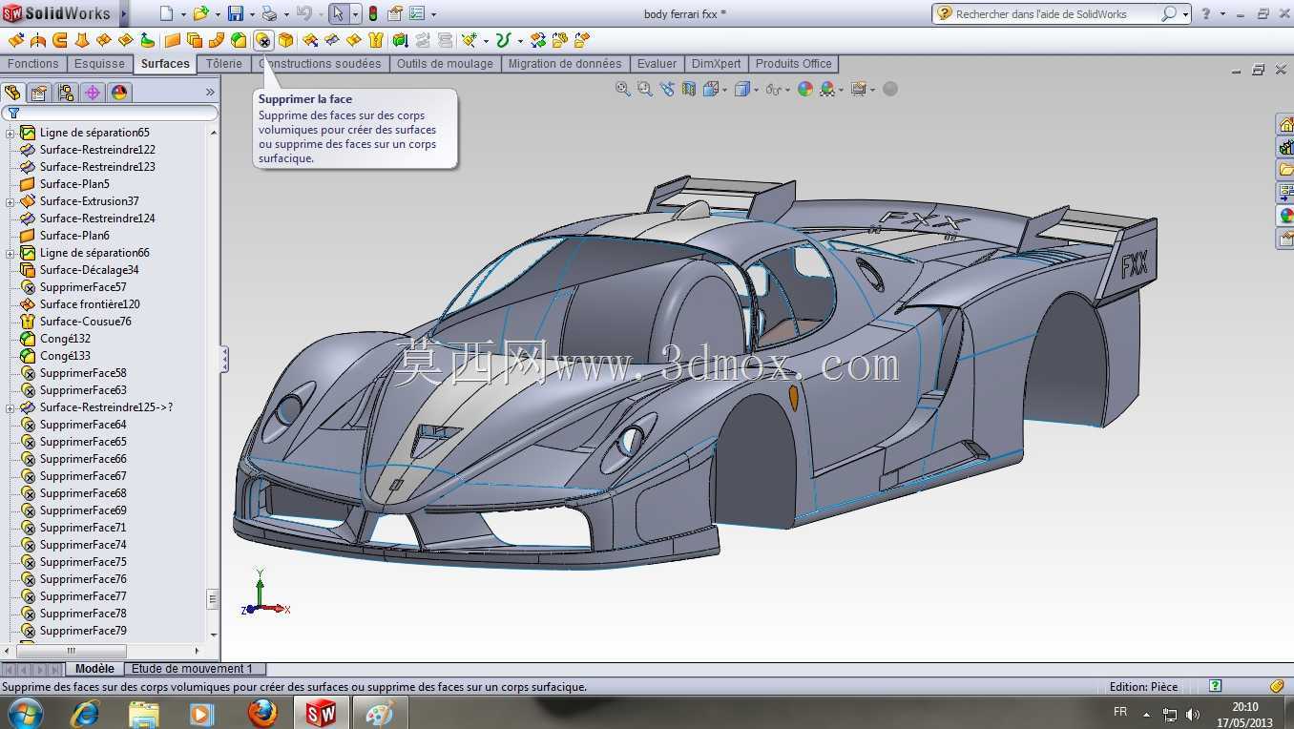
Task: Switch to the Tôlerie tab
Action: [224, 64]
